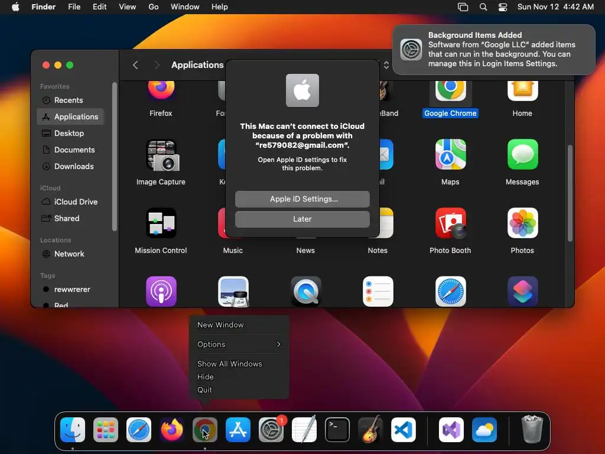Click the Finder window vertical scrollbar
Screen dimensions: 605x454
570,193
